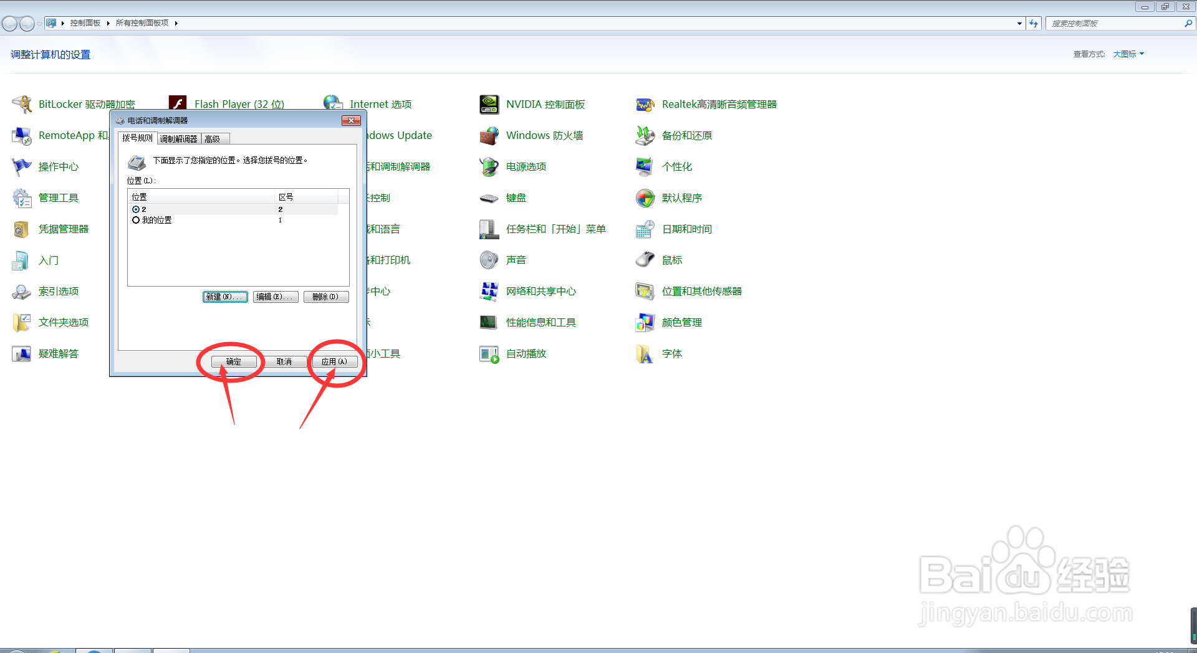Switch to 调制解调器 tab

[179, 139]
